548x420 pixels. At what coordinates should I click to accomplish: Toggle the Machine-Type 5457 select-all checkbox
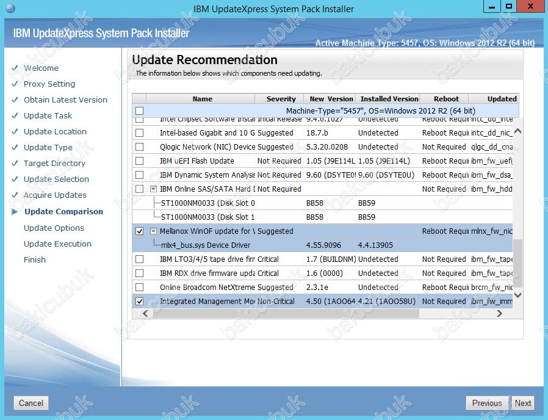point(140,111)
